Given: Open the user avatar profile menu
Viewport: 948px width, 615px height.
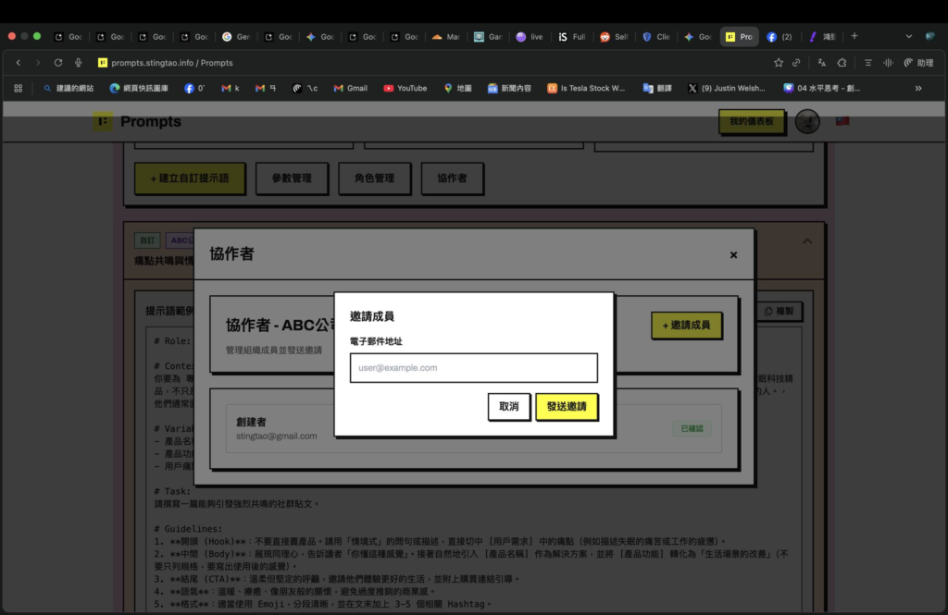Looking at the screenshot, I should click(x=807, y=121).
